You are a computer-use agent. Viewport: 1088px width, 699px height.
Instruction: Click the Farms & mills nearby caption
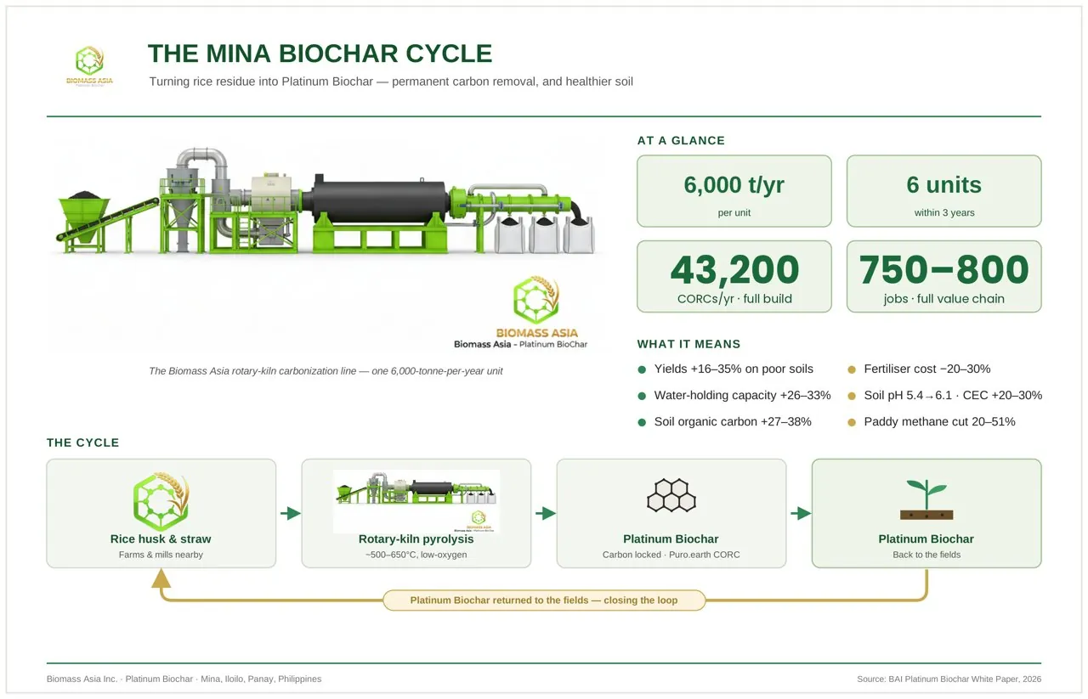coord(161,555)
